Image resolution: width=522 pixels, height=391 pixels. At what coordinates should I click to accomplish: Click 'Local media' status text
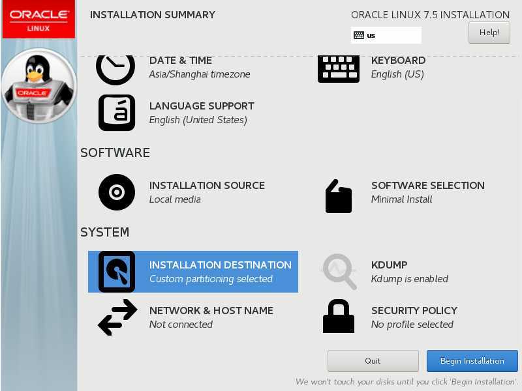pyautogui.click(x=175, y=199)
